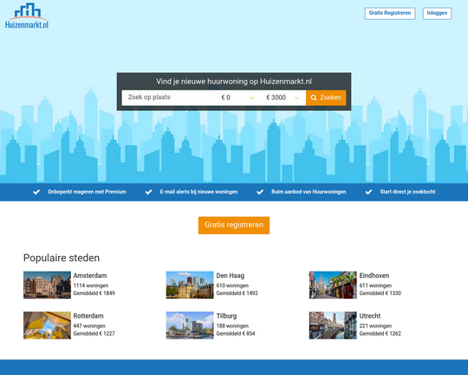Open the Utrecht canal photo

333,326
